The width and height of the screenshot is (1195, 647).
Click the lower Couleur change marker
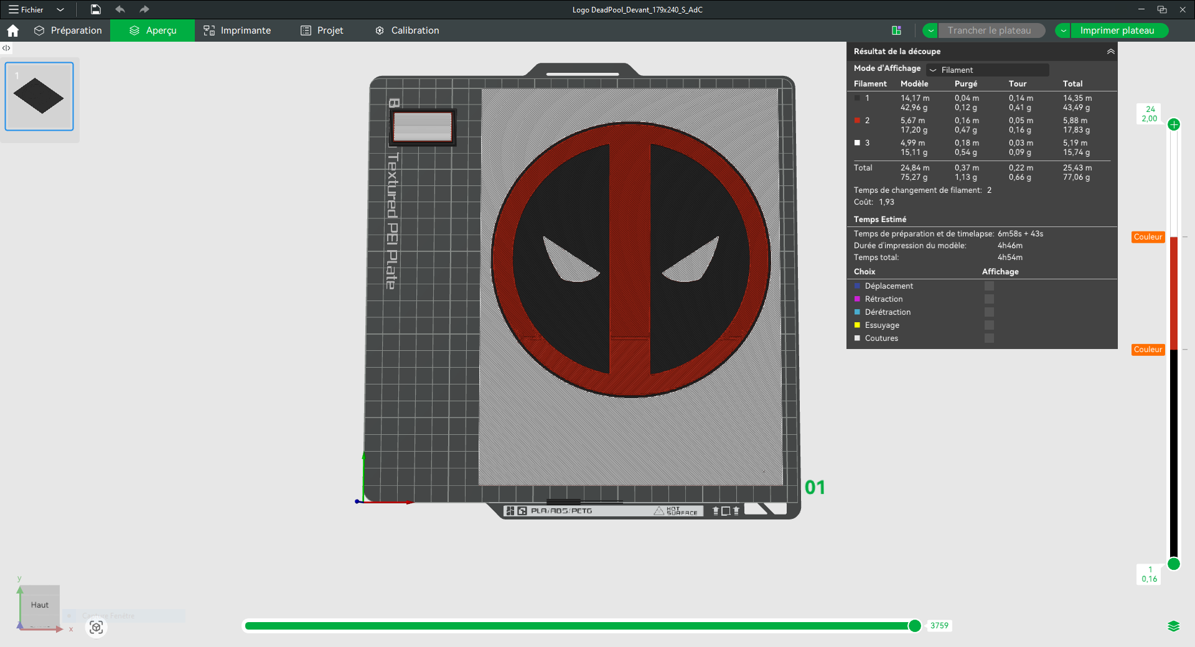click(1148, 350)
